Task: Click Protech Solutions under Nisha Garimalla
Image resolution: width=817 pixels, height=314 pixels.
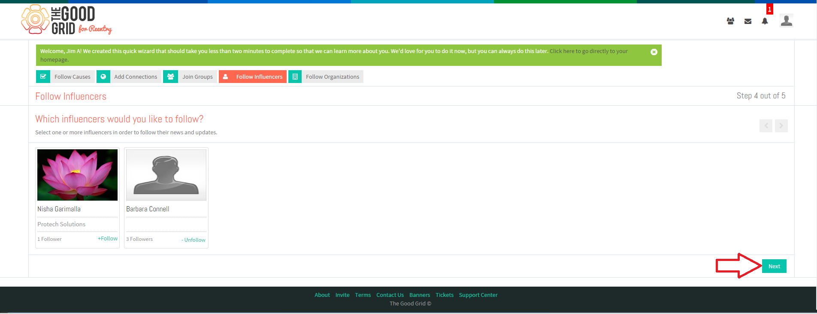Action: click(61, 224)
